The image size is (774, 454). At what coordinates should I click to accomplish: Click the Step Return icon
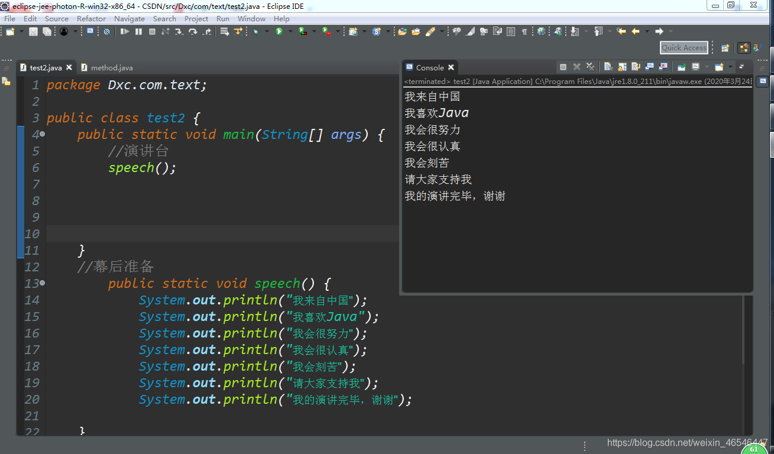click(x=206, y=31)
